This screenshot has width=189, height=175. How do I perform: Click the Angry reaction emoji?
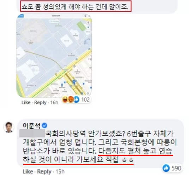pos(71,100)
